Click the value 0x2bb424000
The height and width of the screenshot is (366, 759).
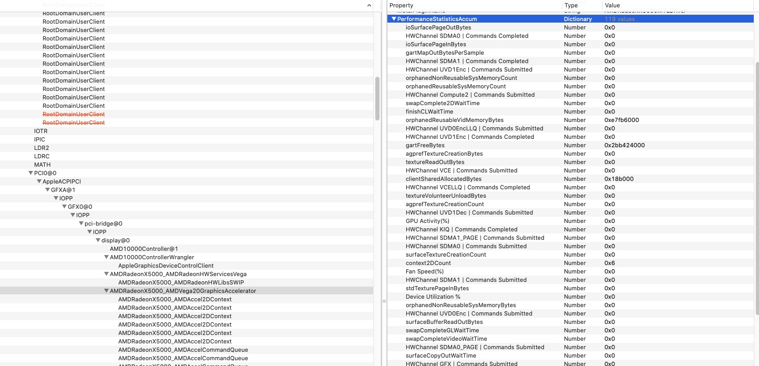pyautogui.click(x=624, y=145)
